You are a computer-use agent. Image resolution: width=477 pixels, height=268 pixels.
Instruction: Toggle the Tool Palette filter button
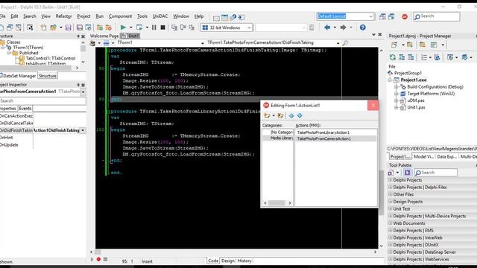[x=407, y=173]
